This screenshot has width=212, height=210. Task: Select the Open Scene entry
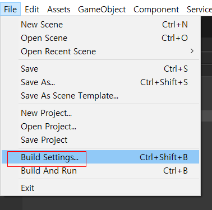tap(100, 38)
